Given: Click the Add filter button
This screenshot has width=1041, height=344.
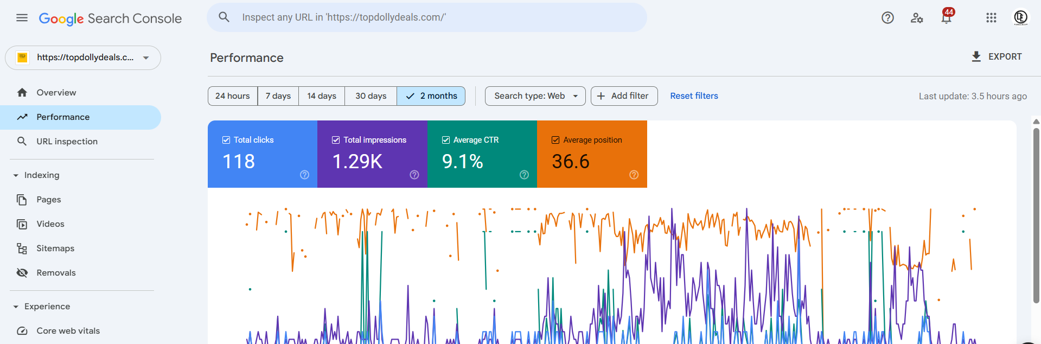Looking at the screenshot, I should click(x=624, y=96).
